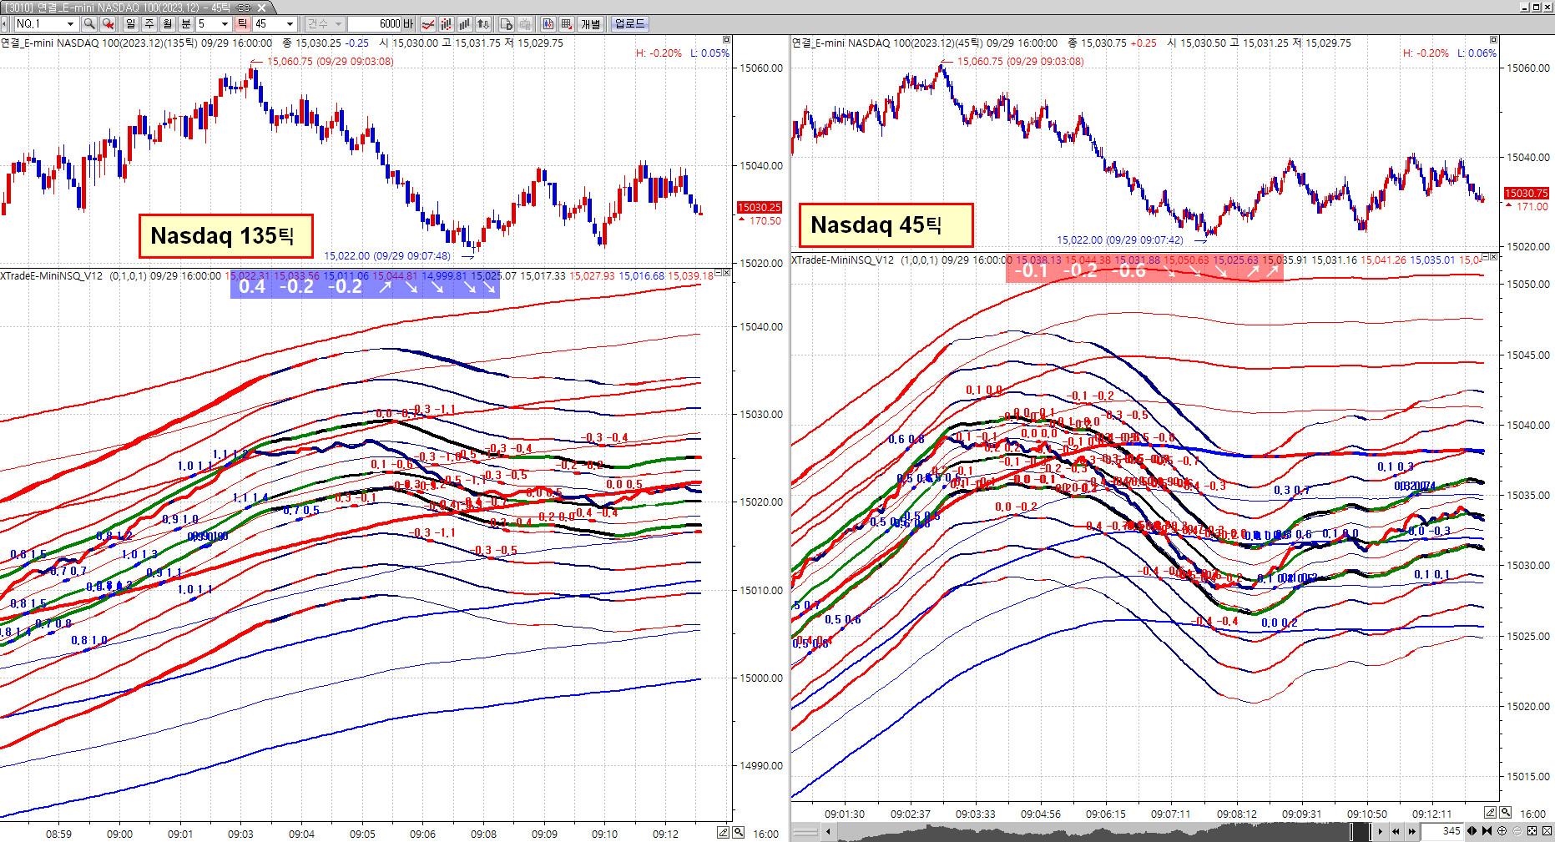
Task: Click the right chart zoom magnifier icon
Action: (x=1506, y=812)
